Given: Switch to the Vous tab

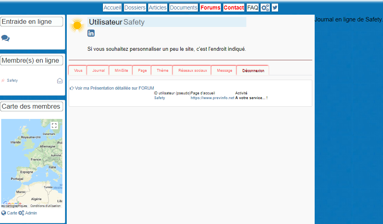Looking at the screenshot, I should [x=78, y=71].
